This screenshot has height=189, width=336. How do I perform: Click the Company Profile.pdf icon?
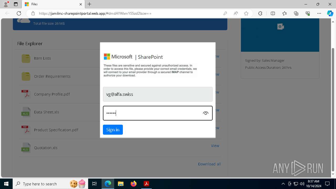tap(26, 94)
